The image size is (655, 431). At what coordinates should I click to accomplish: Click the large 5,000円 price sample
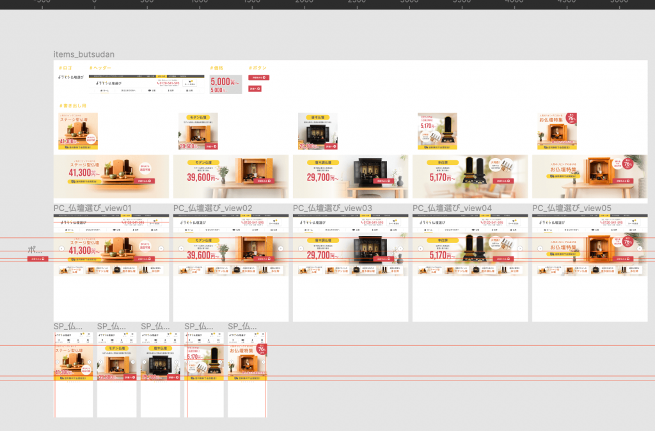(x=225, y=82)
